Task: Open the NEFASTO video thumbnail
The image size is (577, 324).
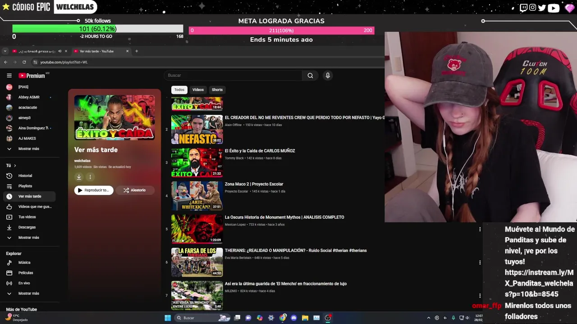Action: (x=197, y=130)
